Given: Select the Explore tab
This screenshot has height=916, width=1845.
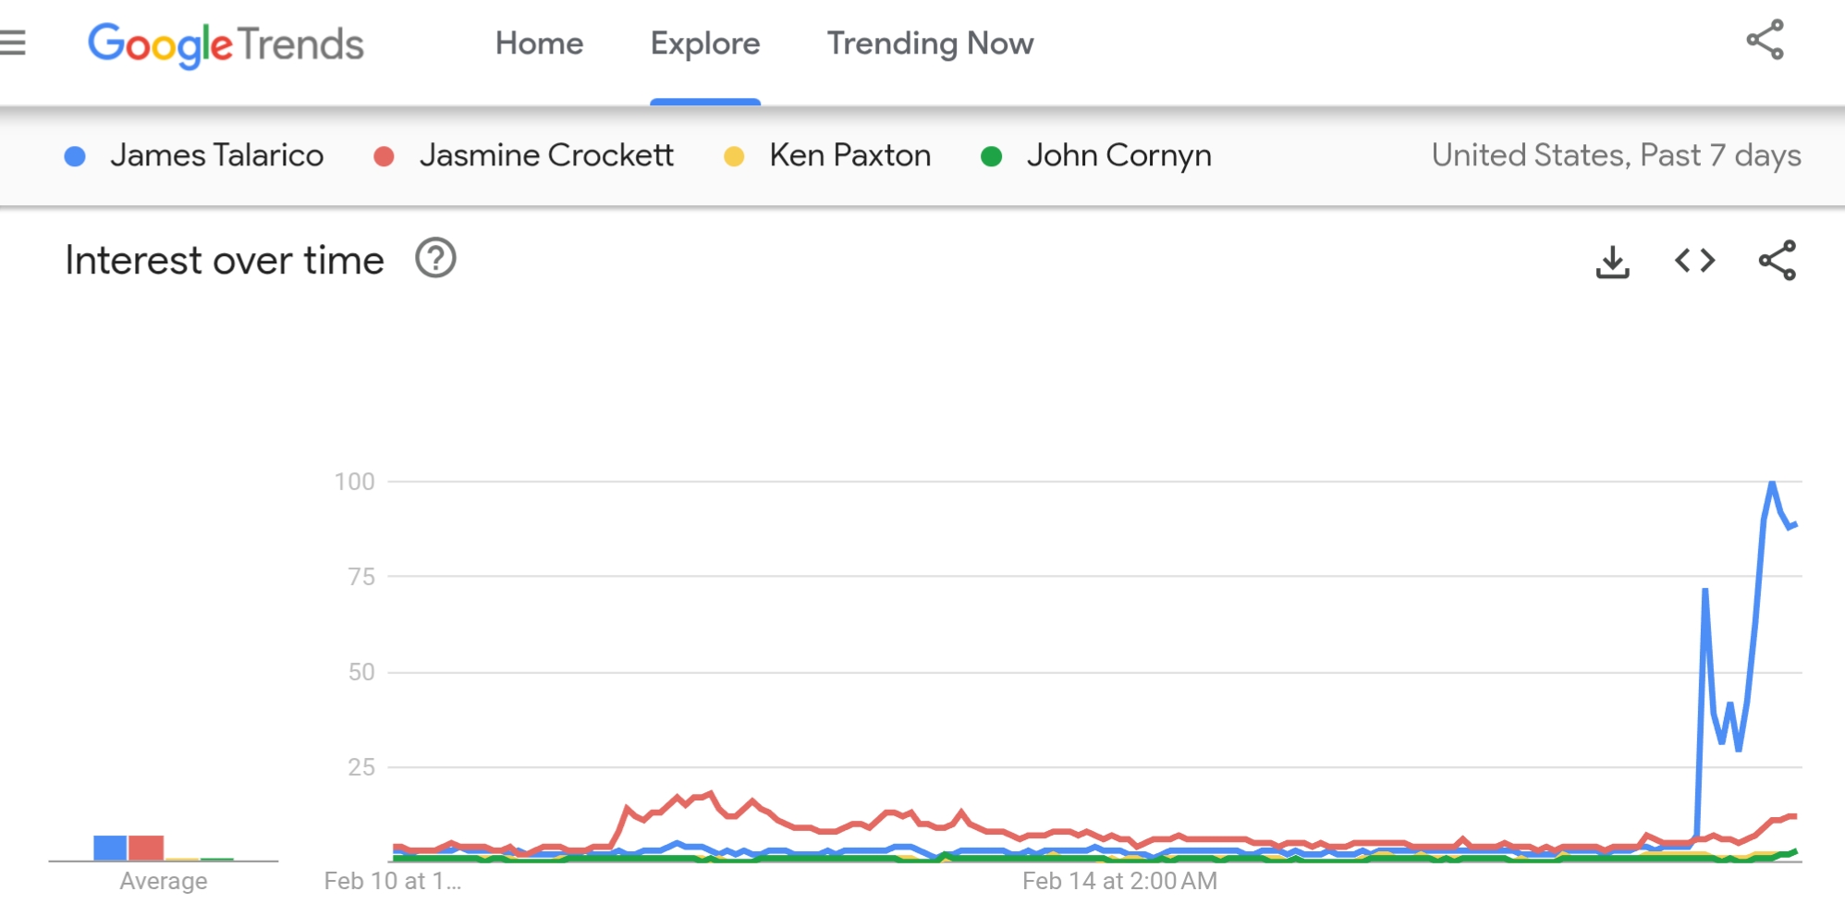Looking at the screenshot, I should (704, 43).
